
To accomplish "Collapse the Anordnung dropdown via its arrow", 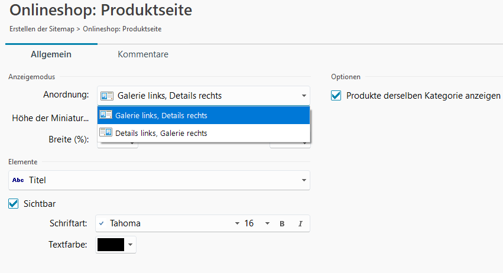I will point(303,96).
